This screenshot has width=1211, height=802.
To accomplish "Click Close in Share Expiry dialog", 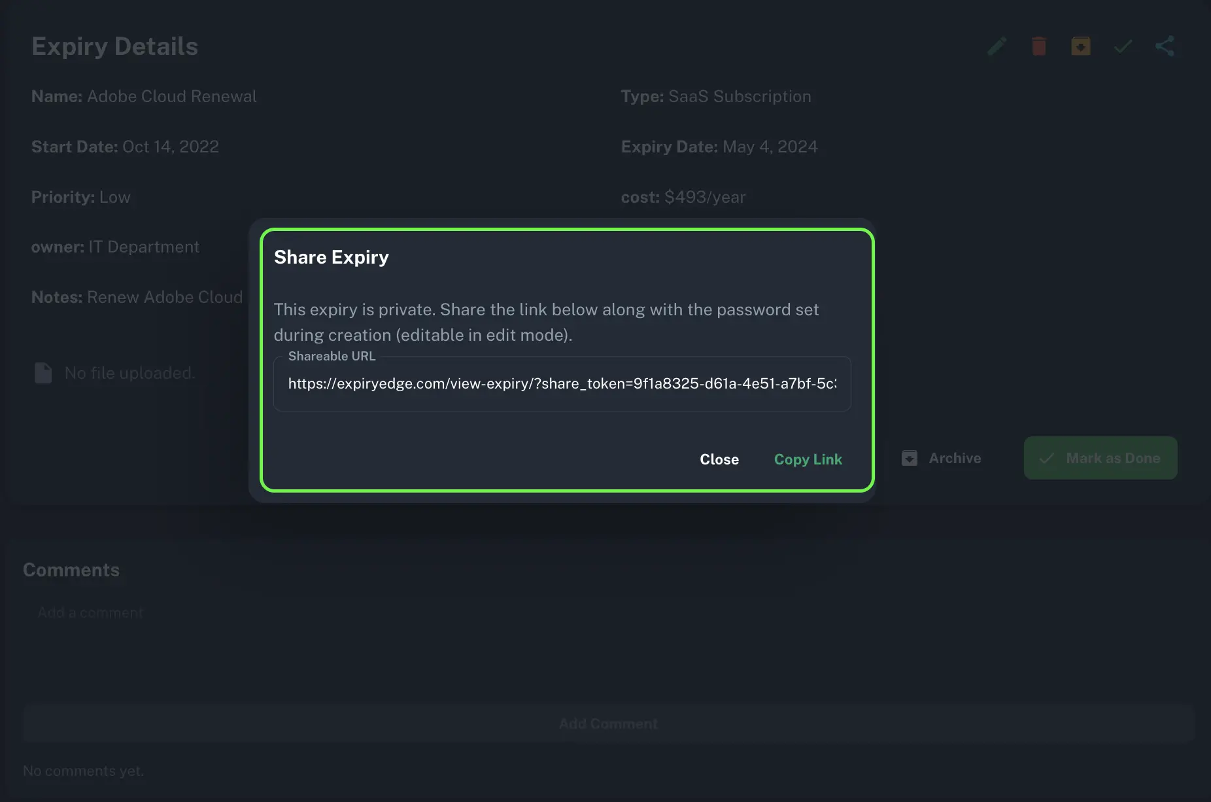I will 719,459.
